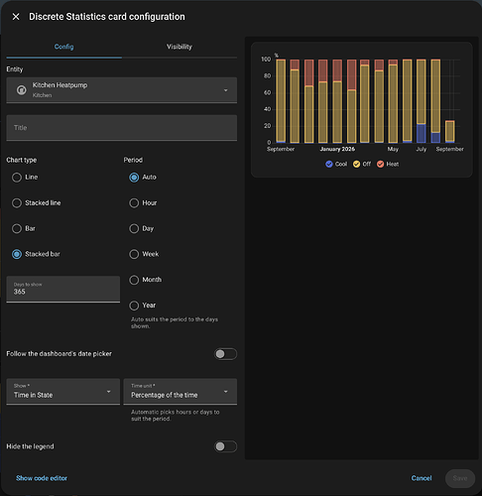Open the Visibility tab
Screen dimensions: 482x496
click(180, 47)
